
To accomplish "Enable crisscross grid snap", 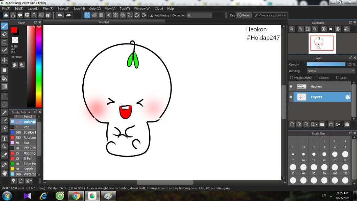I will (101, 15).
